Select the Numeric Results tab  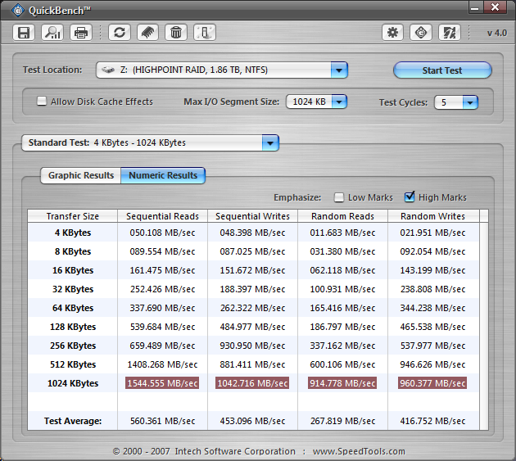pos(163,175)
